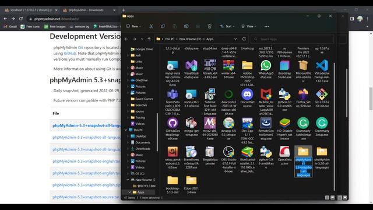373x210 pixels.
Task: Open the phpMyAdmin-5.3+snapshot-english.zip download link
Action: (x=86, y=185)
